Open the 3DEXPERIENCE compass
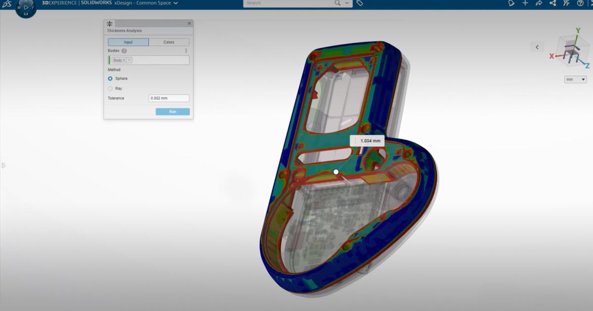593x311 pixels. coord(26,7)
